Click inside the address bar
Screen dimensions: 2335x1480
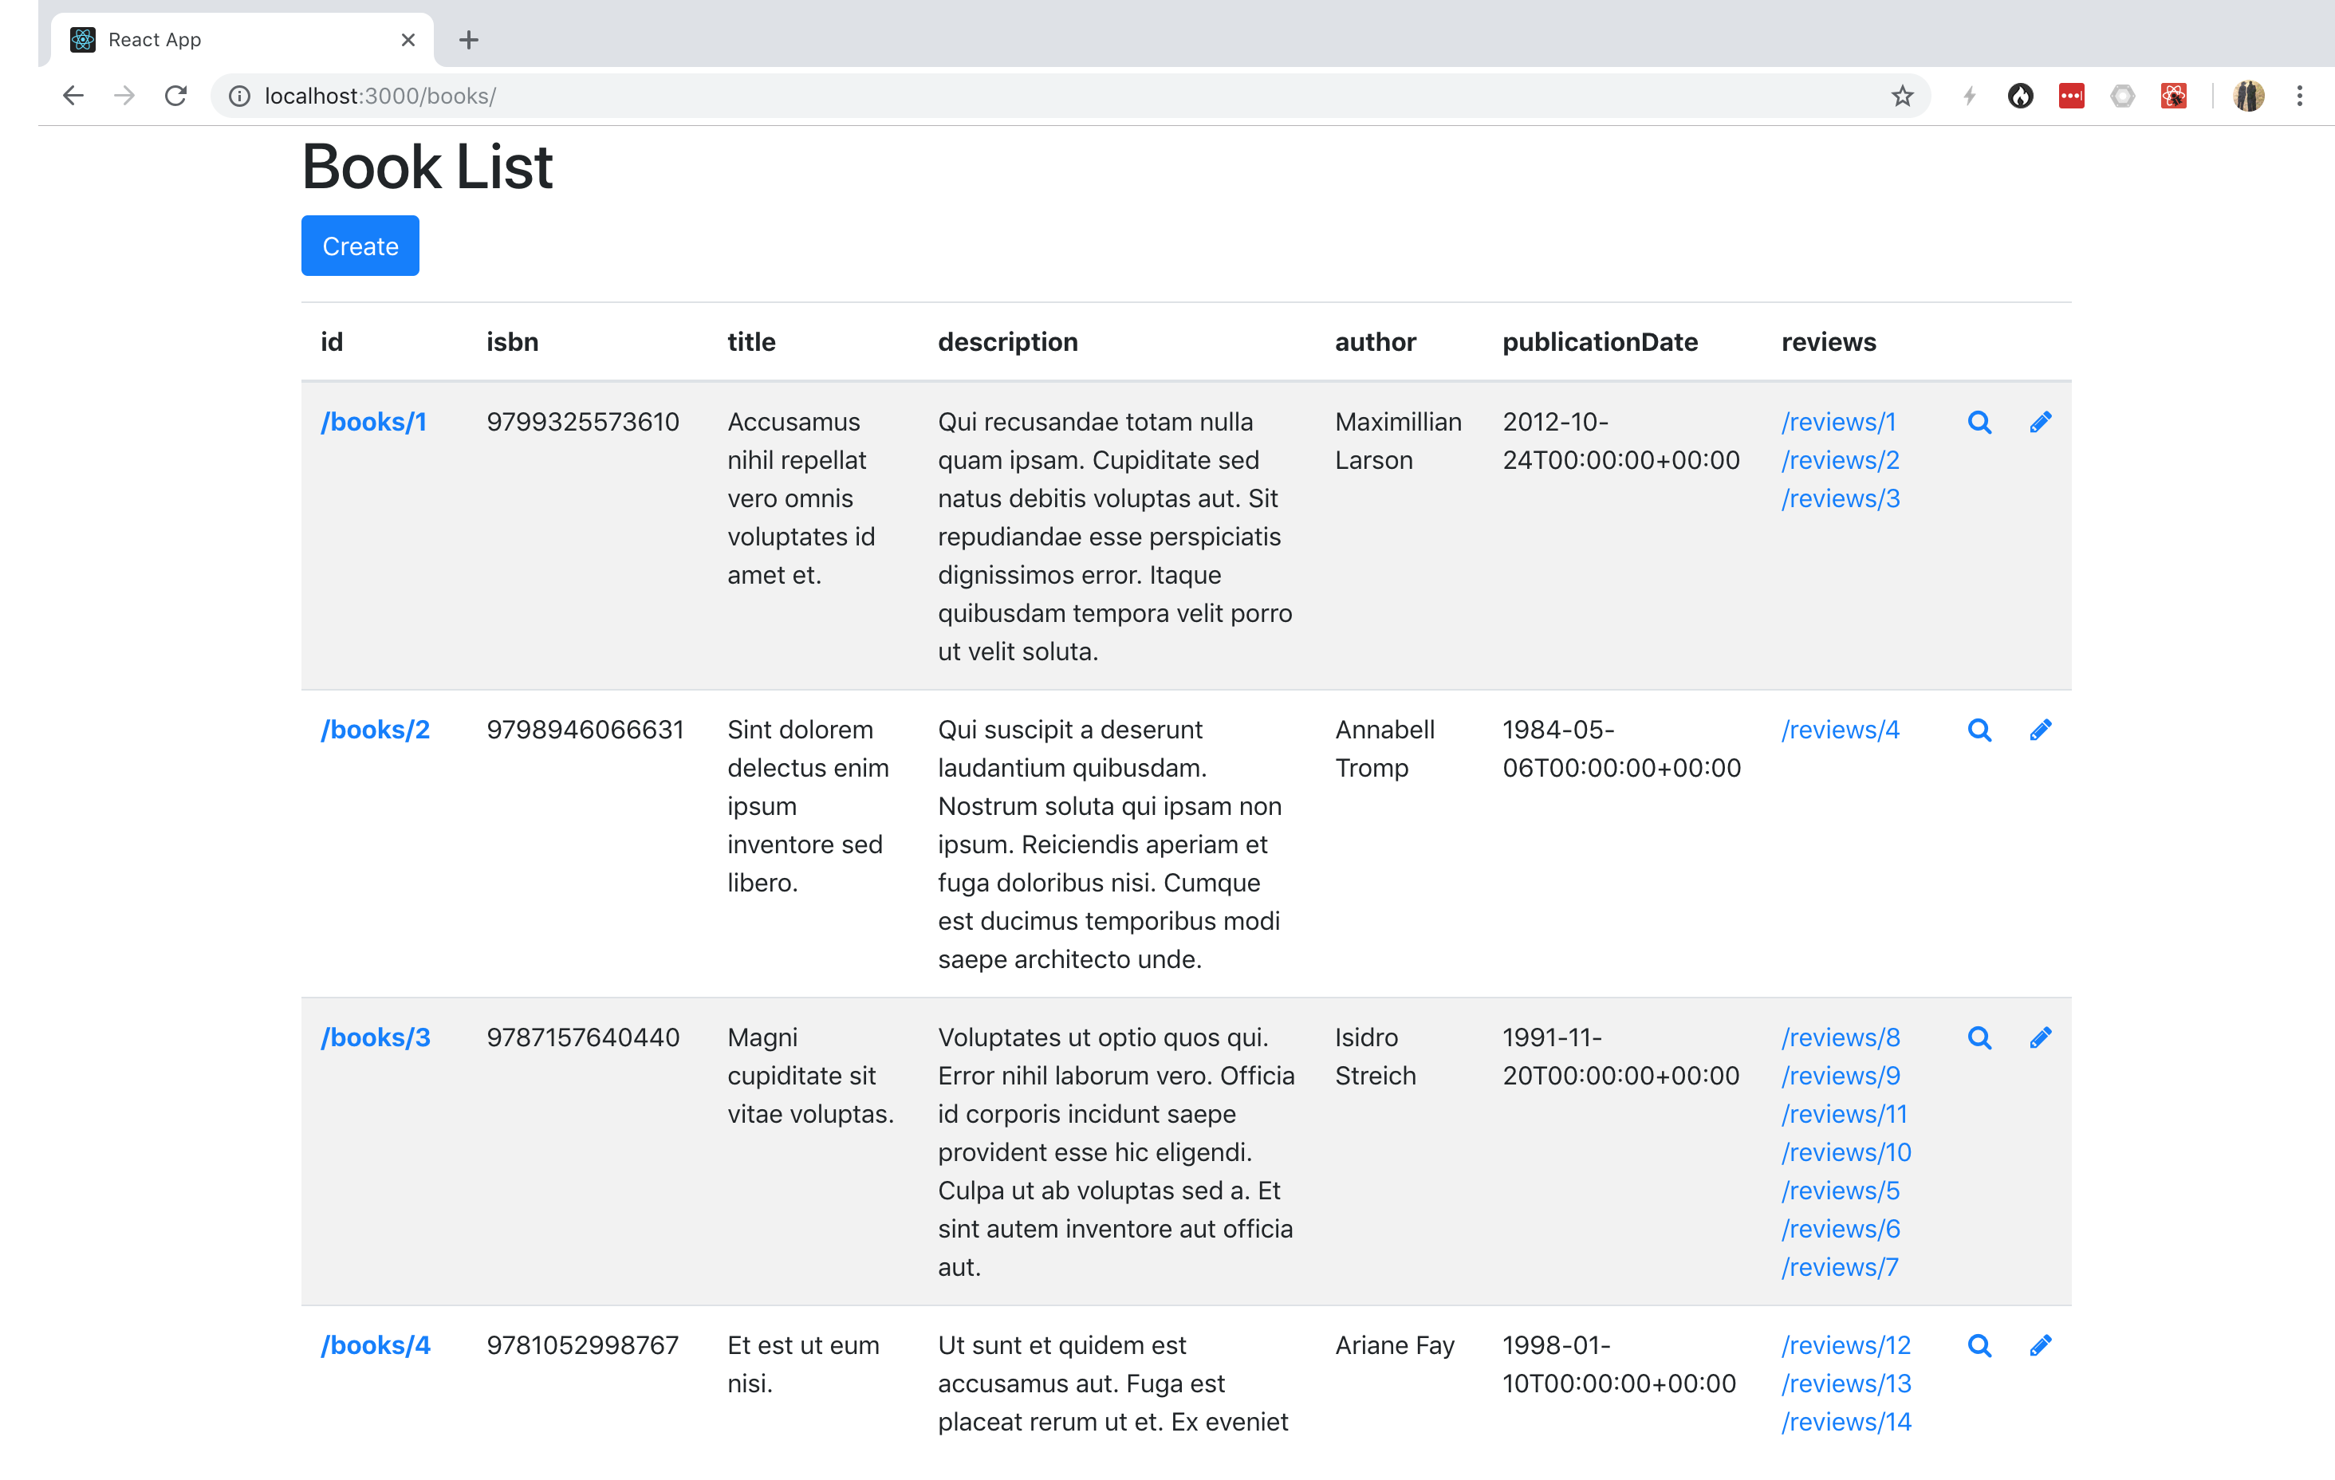[679, 96]
